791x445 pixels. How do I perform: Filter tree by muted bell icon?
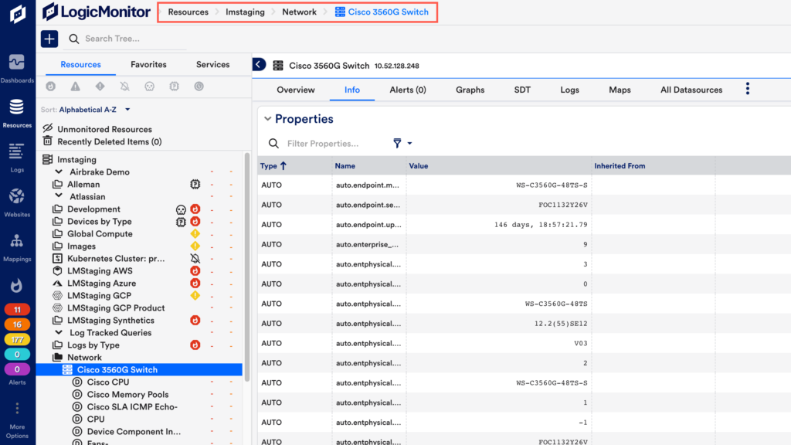(x=124, y=87)
